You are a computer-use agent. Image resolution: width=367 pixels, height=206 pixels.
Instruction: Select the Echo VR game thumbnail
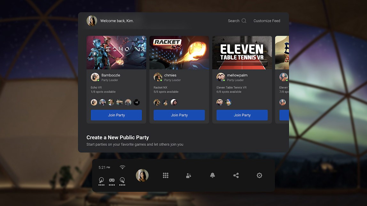point(116,53)
